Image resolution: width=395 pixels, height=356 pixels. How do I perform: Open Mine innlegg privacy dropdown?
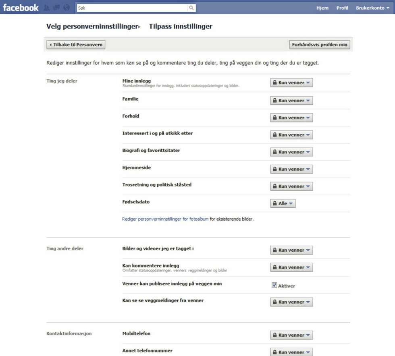[x=291, y=83]
